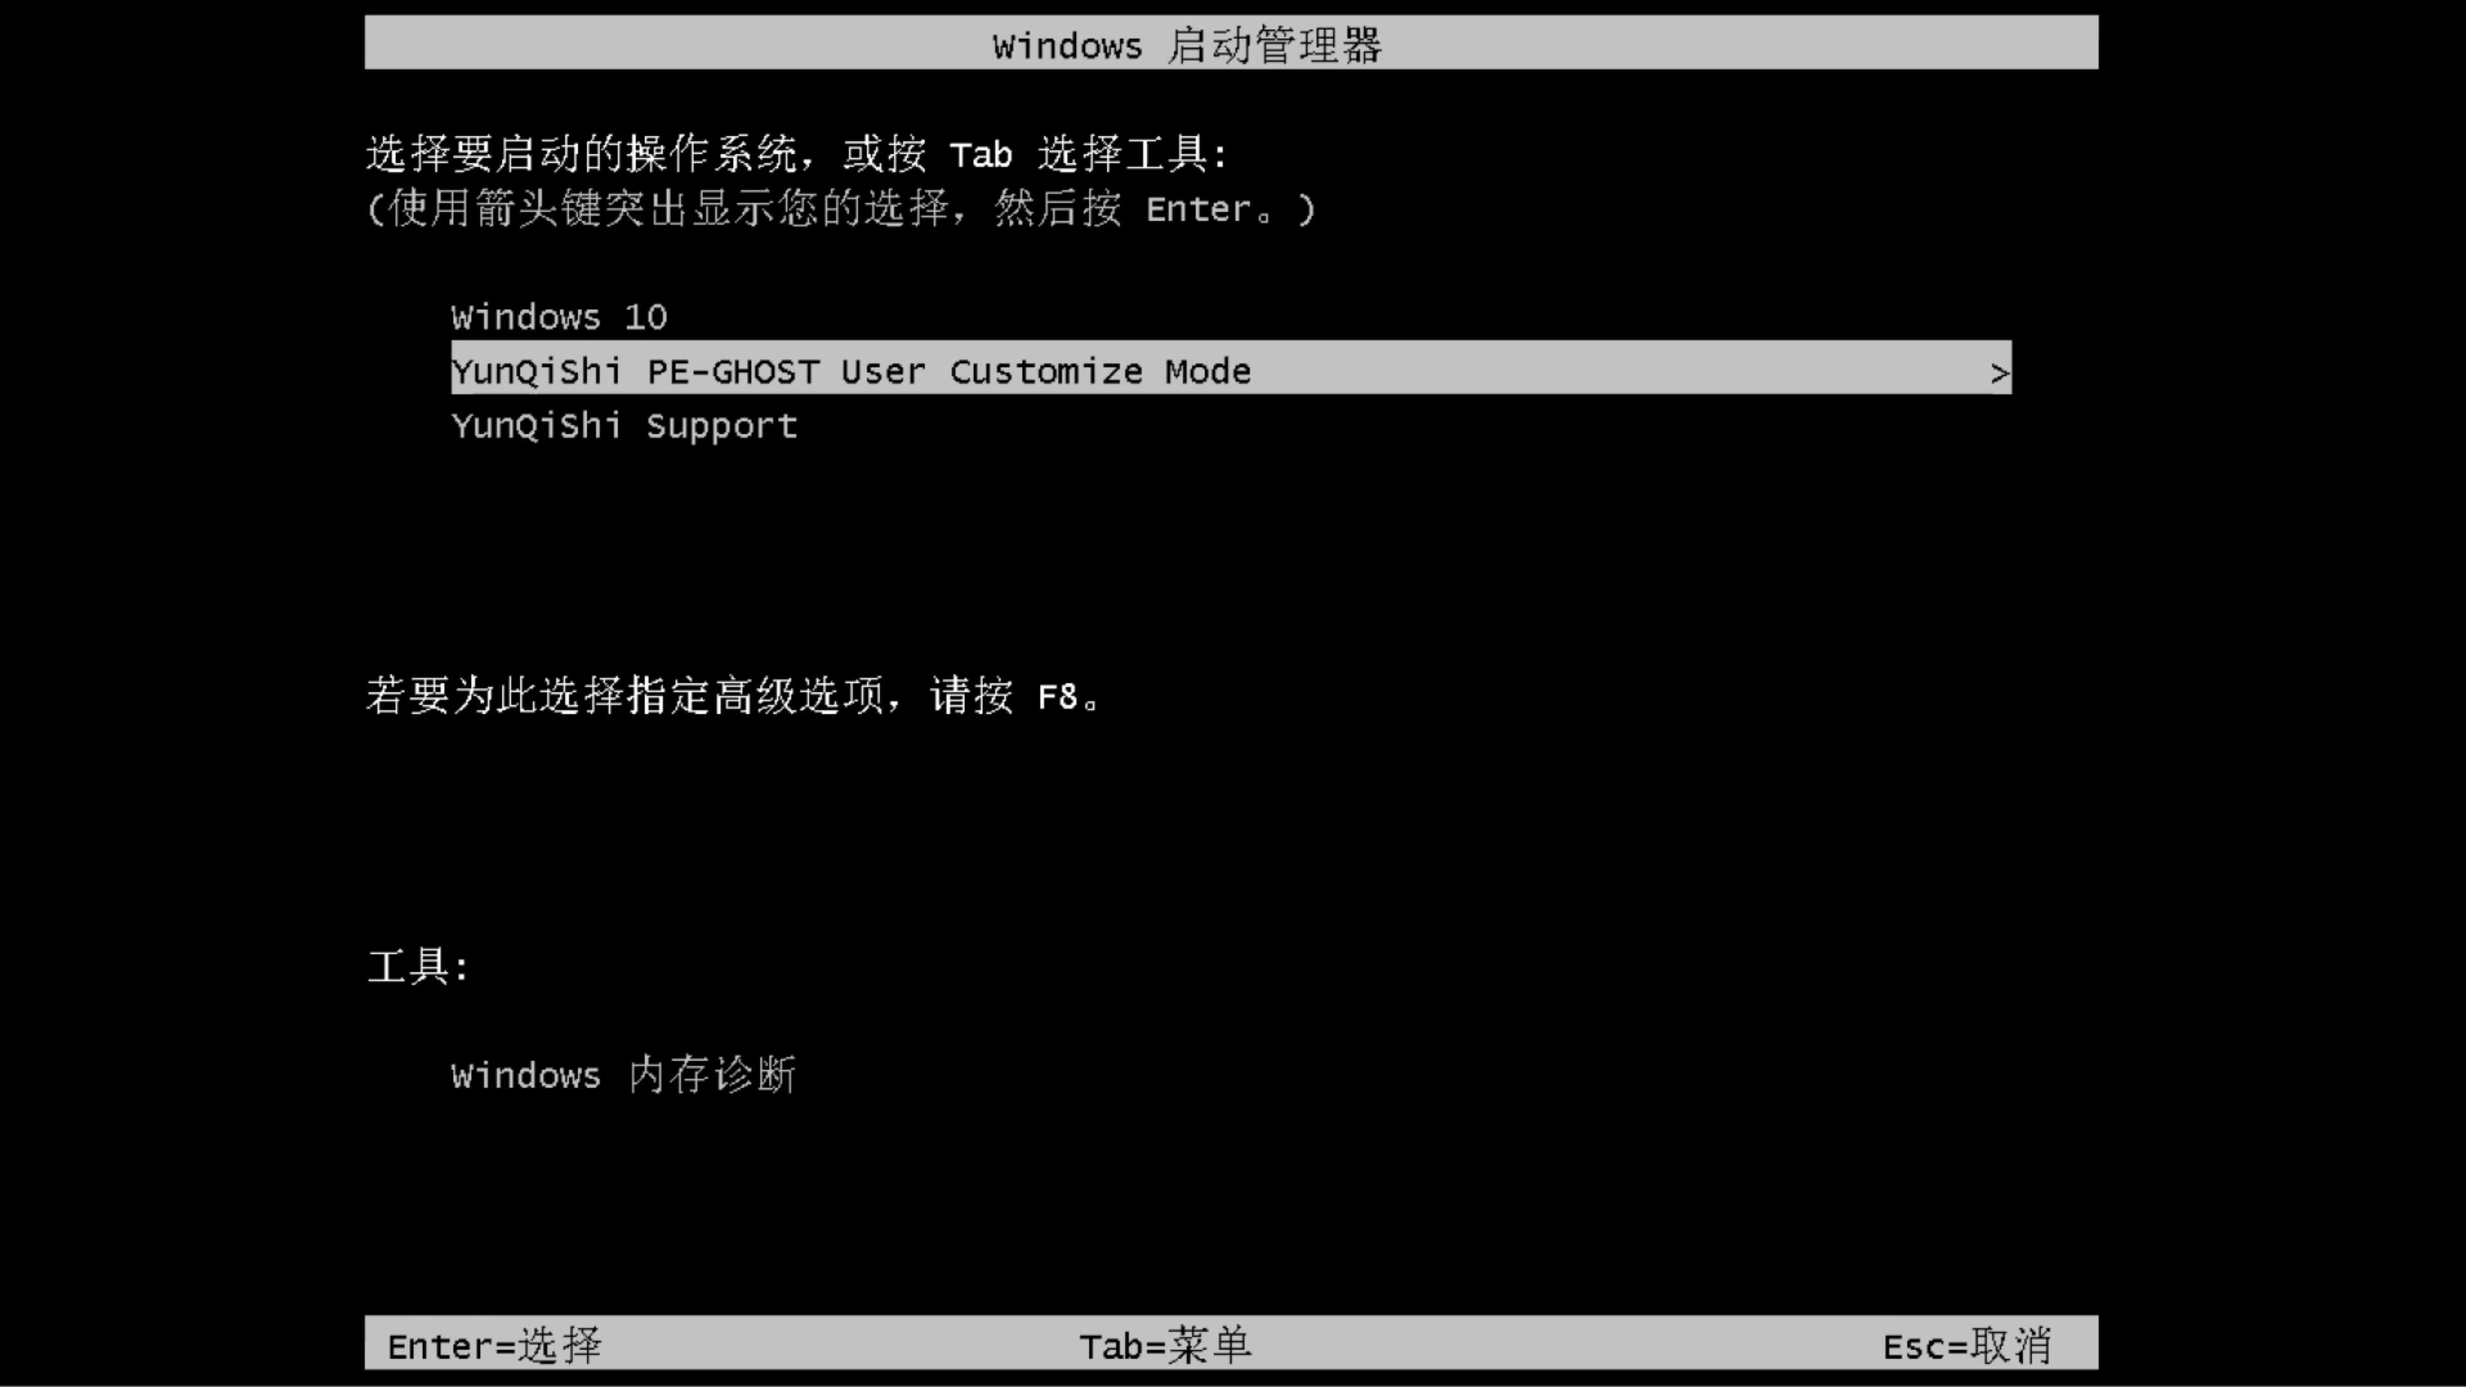Highlight Windows 10 entry
Image resolution: width=2466 pixels, height=1387 pixels.
tap(559, 315)
